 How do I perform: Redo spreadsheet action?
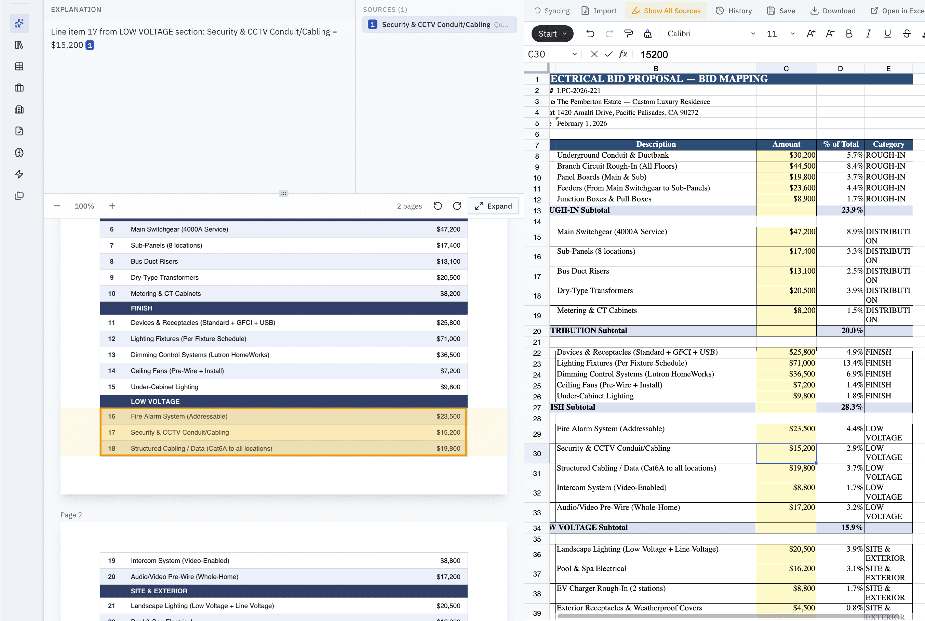pyautogui.click(x=609, y=34)
